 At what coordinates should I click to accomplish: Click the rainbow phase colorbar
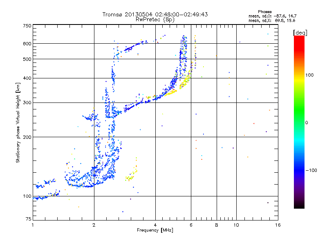pos(299,122)
